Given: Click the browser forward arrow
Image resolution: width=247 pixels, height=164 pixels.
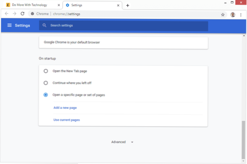Looking at the screenshot, I should click(x=15, y=14).
